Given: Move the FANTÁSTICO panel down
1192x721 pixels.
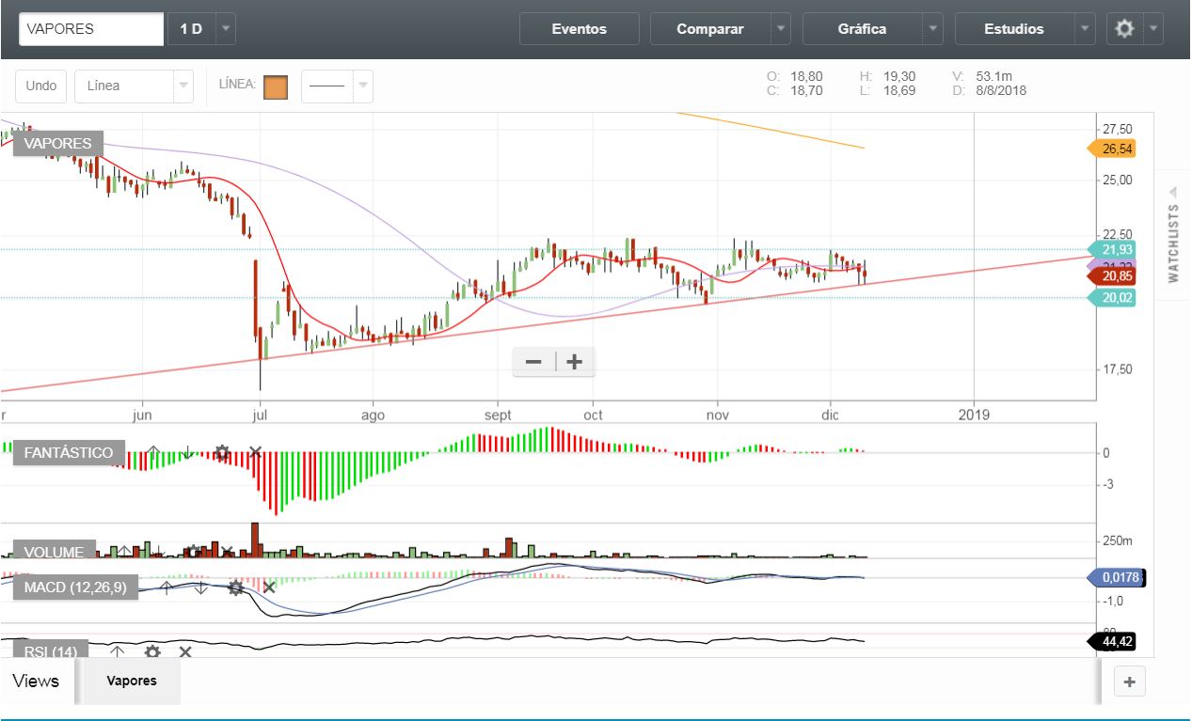Looking at the screenshot, I should (x=187, y=452).
